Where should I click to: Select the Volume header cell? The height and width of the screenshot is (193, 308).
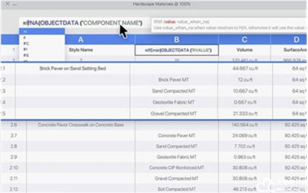244,50
